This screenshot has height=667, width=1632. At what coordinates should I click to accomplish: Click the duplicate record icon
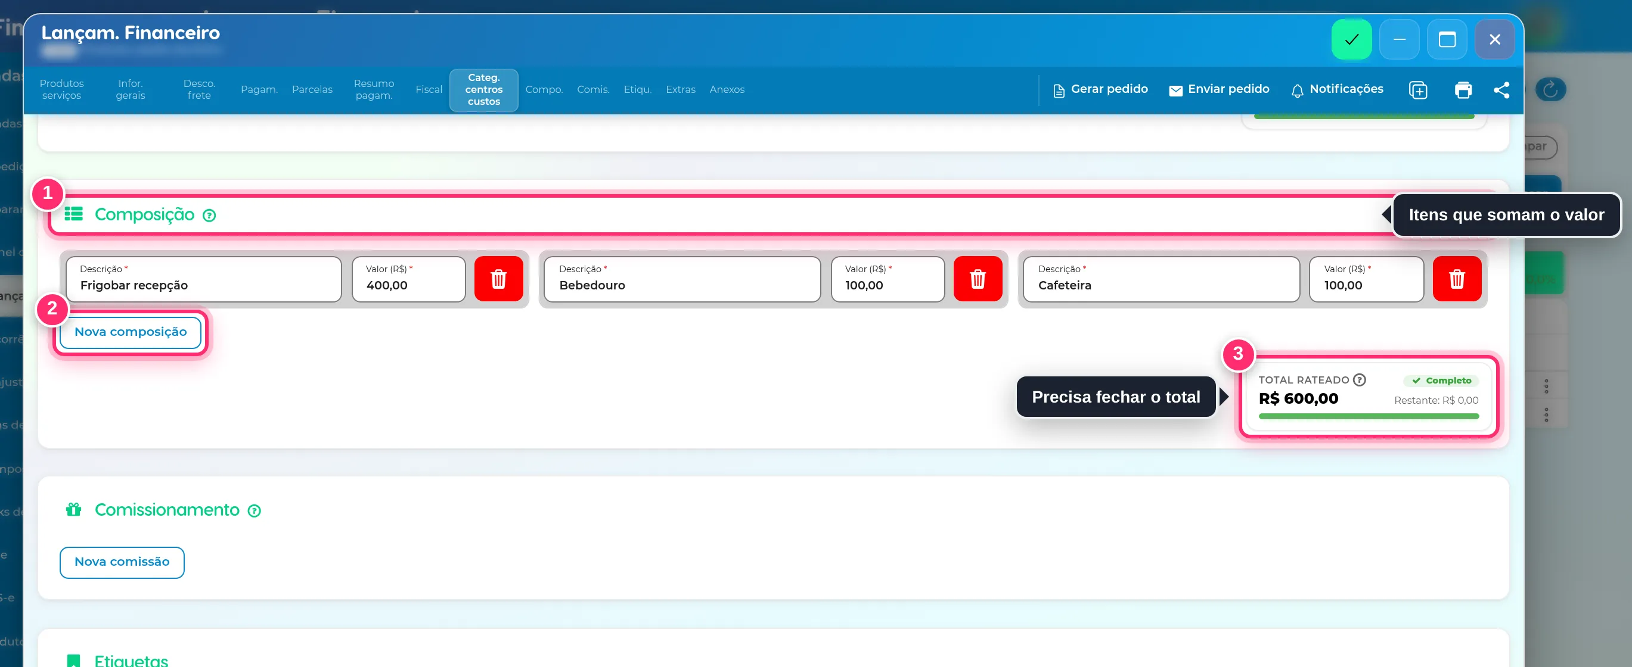click(x=1418, y=90)
